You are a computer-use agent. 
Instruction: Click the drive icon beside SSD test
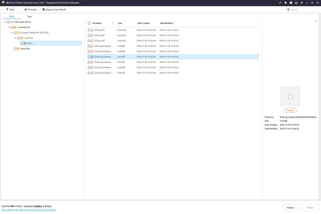tap(12, 22)
